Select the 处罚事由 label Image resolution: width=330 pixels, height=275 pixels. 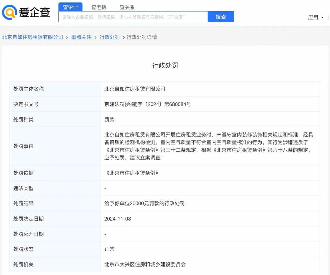pyautogui.click(x=23, y=146)
